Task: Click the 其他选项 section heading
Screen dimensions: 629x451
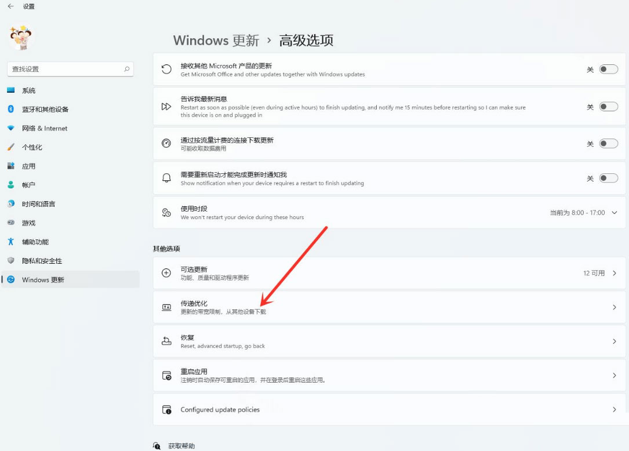Action: [166, 249]
